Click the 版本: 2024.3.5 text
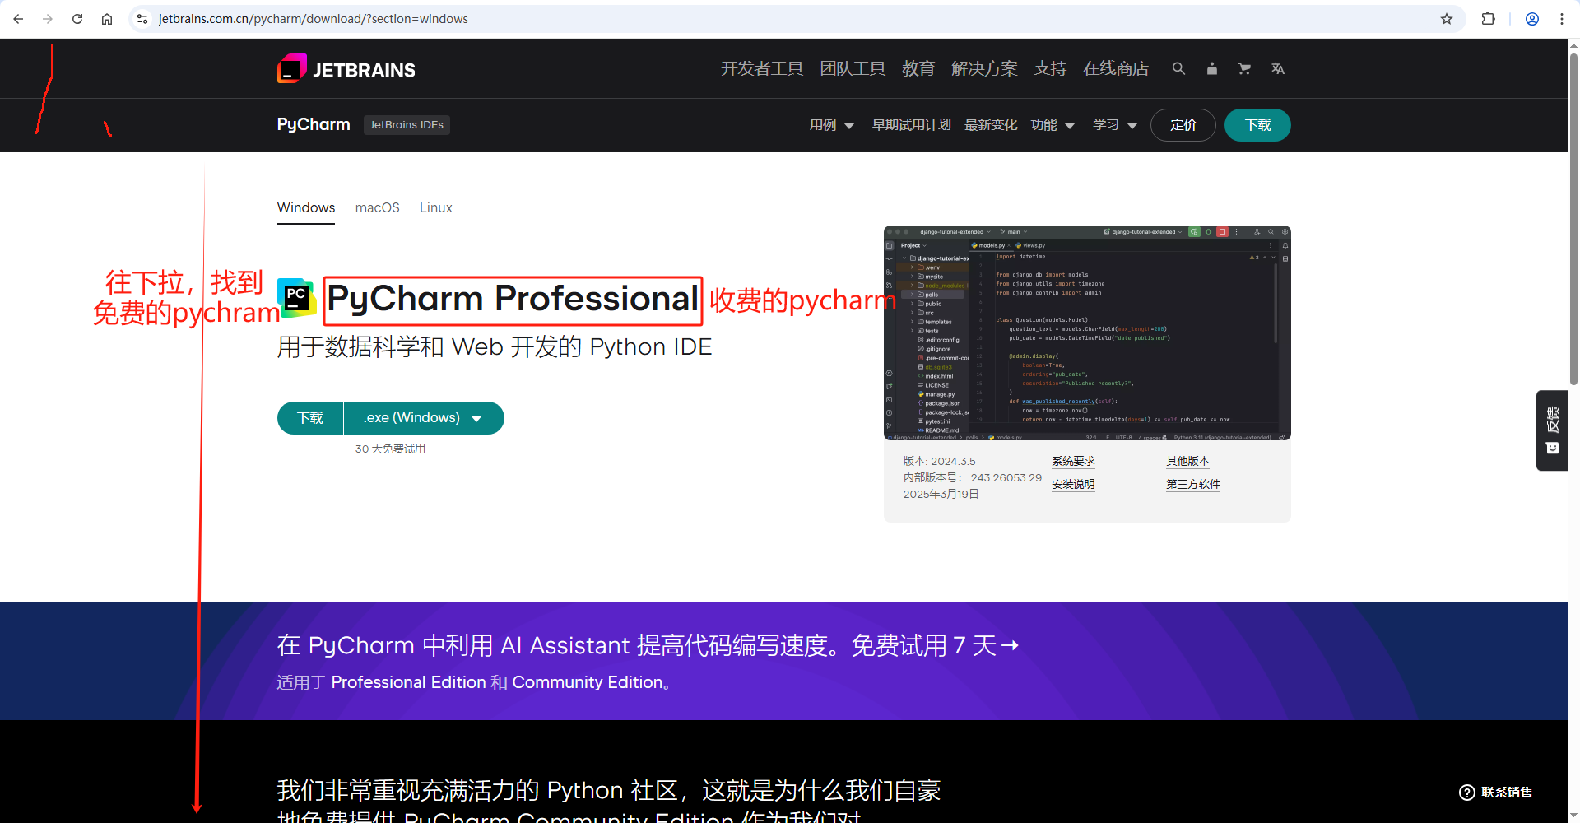Image resolution: width=1580 pixels, height=823 pixels. 939,462
